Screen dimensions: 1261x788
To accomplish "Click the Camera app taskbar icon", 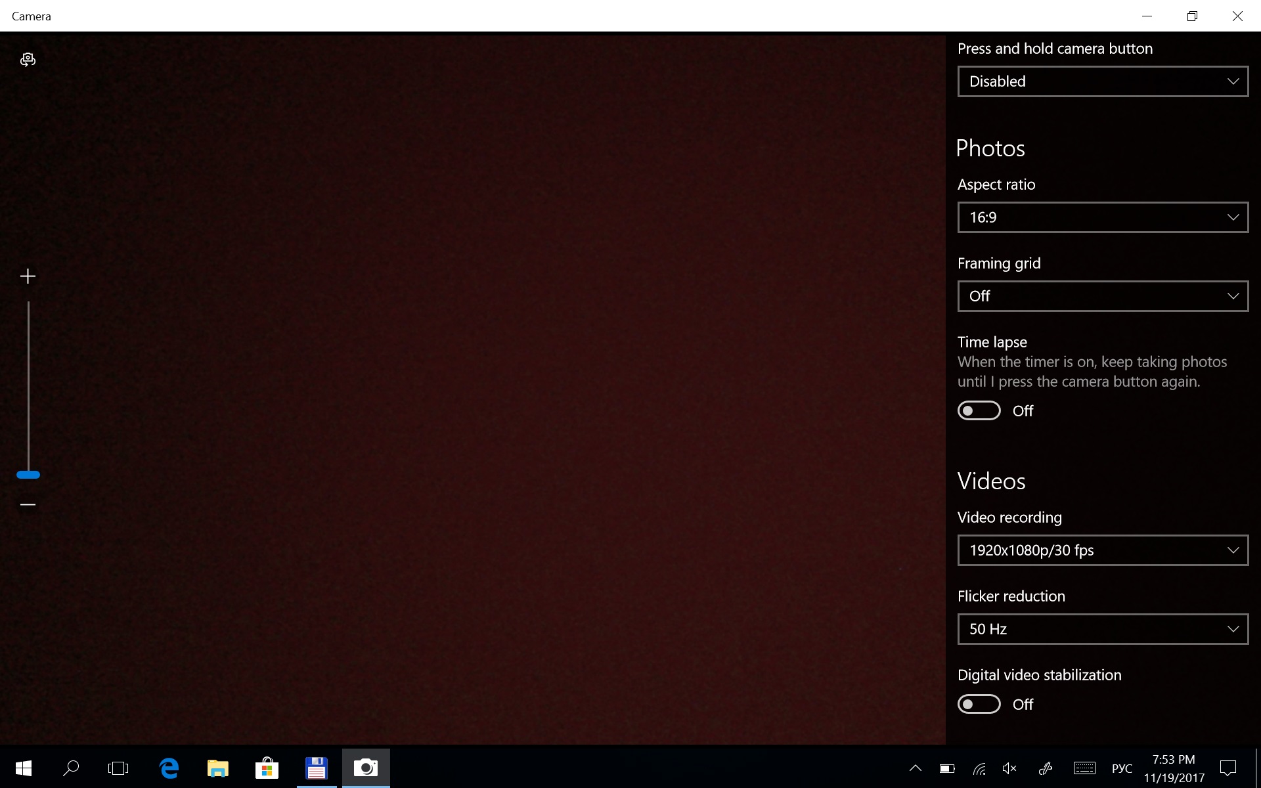I will pos(366,768).
